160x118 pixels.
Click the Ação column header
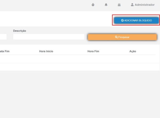click(x=133, y=51)
